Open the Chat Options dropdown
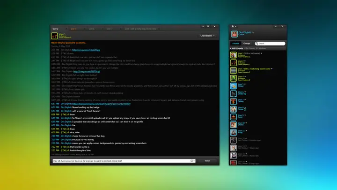 (x=207, y=36)
